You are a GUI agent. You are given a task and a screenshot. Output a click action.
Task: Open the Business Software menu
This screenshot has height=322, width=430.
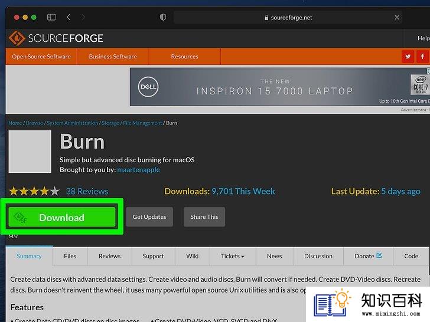(113, 57)
